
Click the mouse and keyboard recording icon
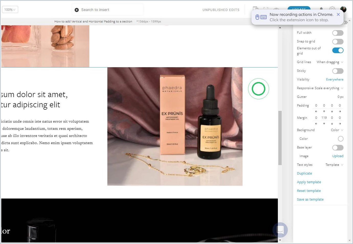tap(261, 17)
